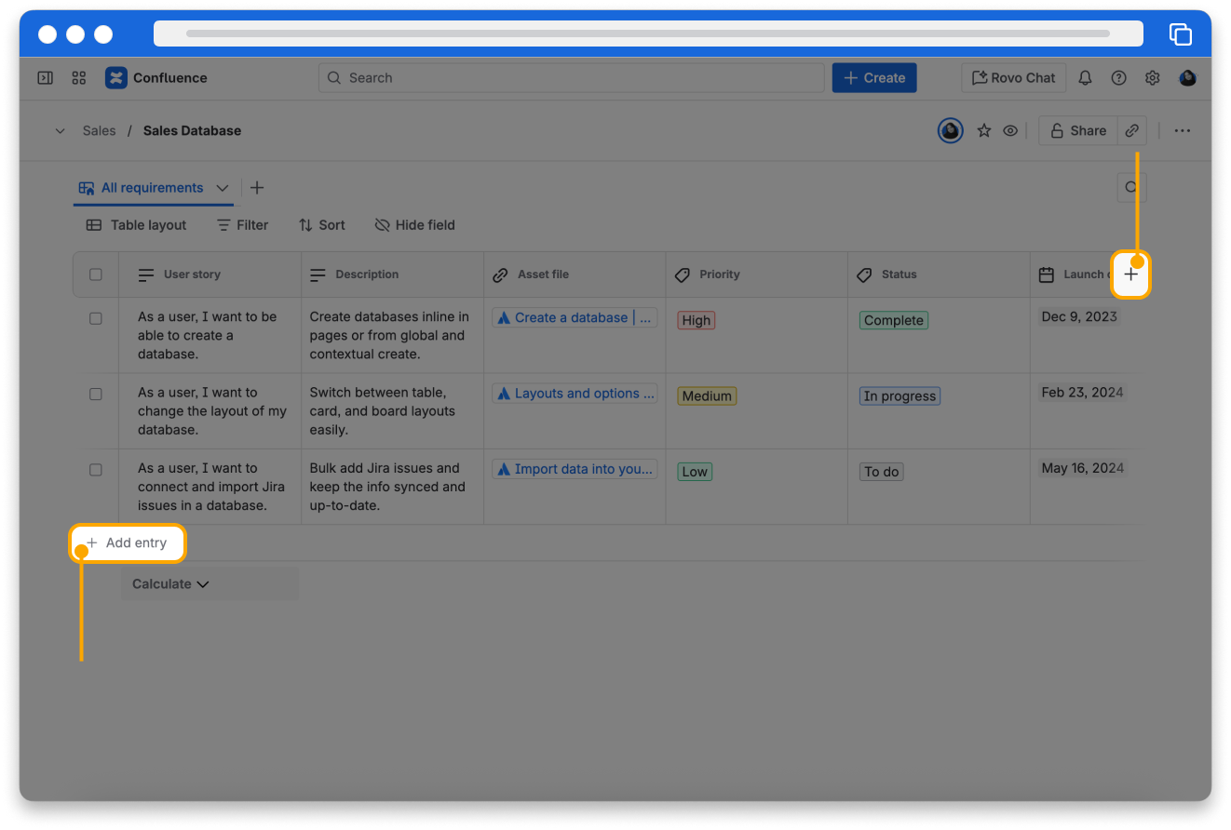Open the Filter menu

242,225
